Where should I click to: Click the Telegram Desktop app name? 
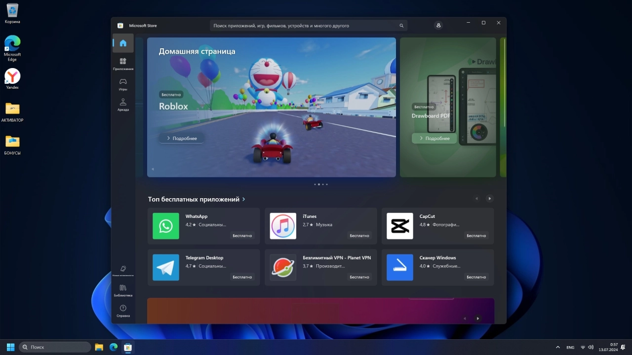point(204,258)
